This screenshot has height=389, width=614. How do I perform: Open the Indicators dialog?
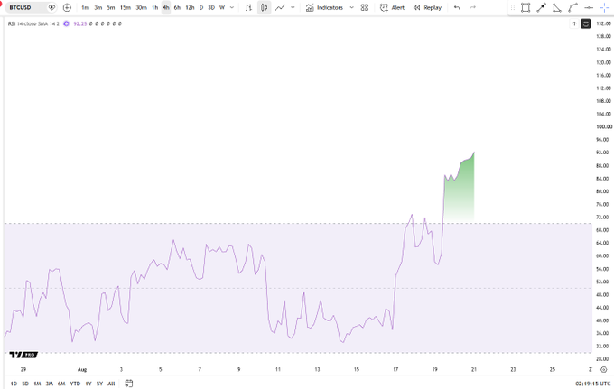click(325, 7)
